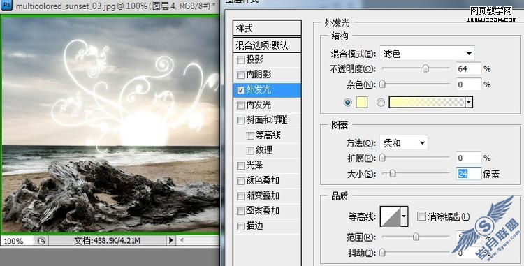Open the 方法 technique dropdown
The width and height of the screenshot is (524, 266).
404,143
